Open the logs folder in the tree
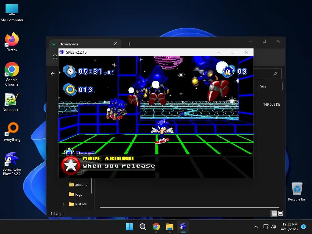Screen dimensions: 312x234 (76, 194)
